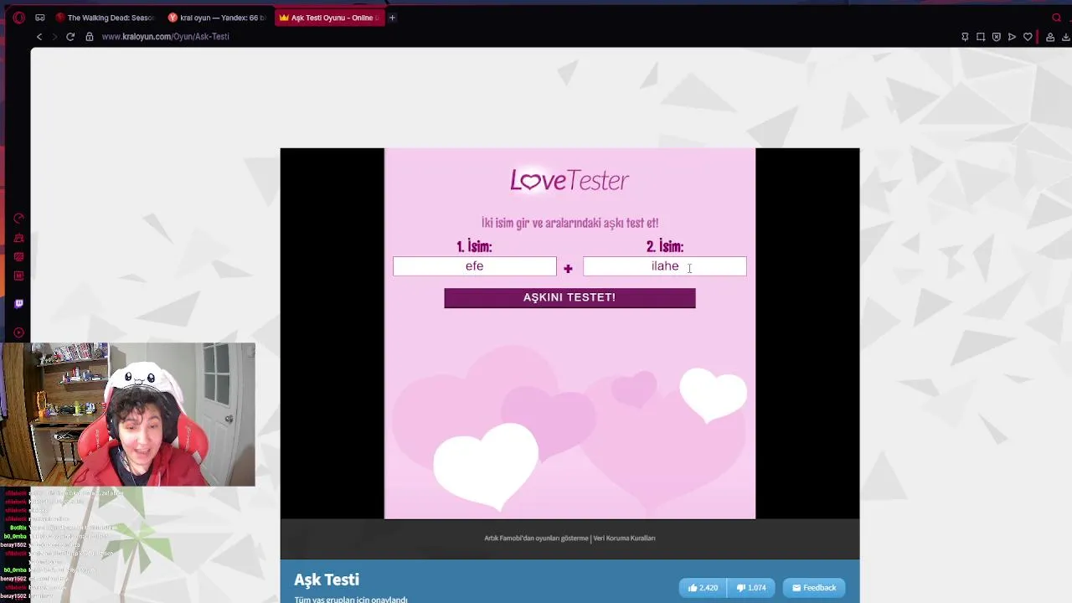Screen dimensions: 1072x603
Task: Open the Feedback button below the game
Action: click(814, 588)
